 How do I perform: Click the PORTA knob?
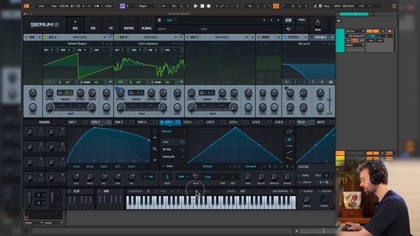click(306, 199)
